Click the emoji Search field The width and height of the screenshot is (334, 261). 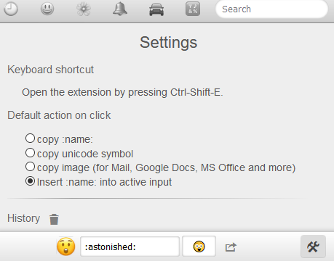tap(271, 9)
